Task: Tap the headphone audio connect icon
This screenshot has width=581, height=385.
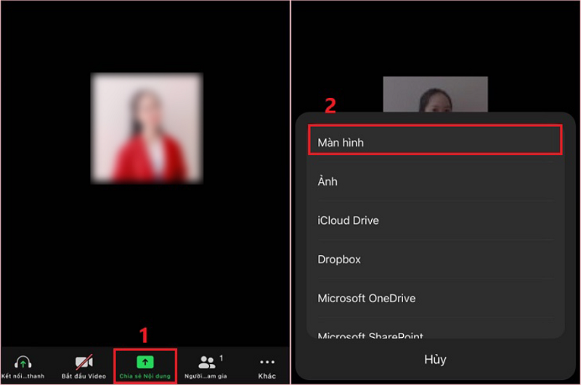Action: [23, 362]
